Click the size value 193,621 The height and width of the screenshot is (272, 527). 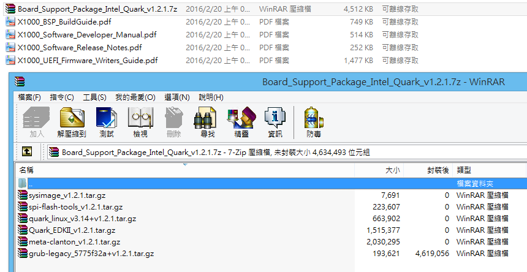tap(386, 254)
